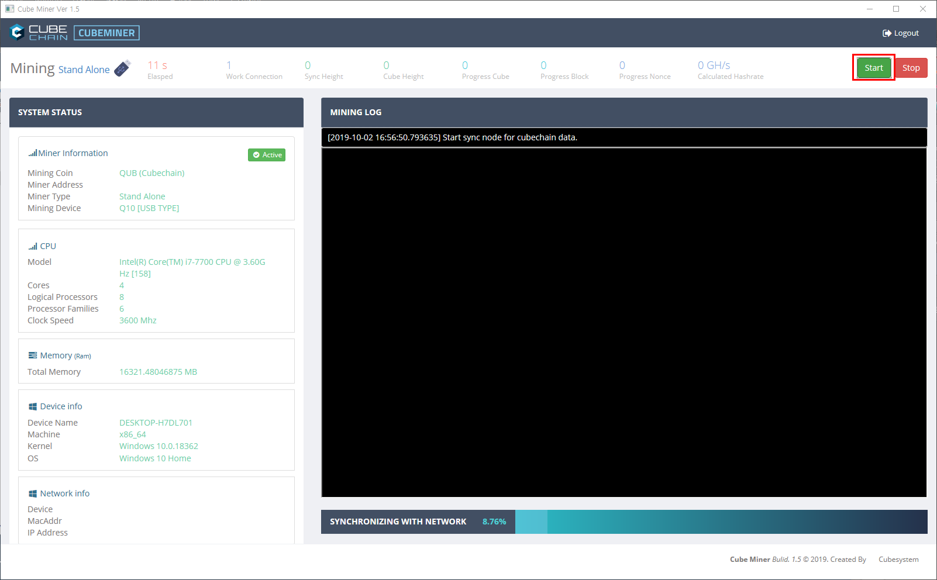Maximize the Cube Miner window
This screenshot has width=937, height=580.
896,9
